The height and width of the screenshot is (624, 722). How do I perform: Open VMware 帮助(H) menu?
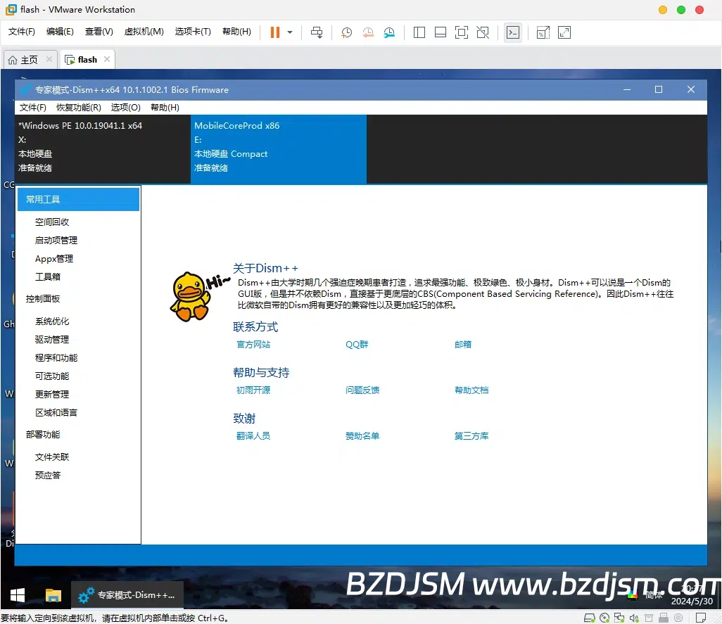pyautogui.click(x=236, y=31)
